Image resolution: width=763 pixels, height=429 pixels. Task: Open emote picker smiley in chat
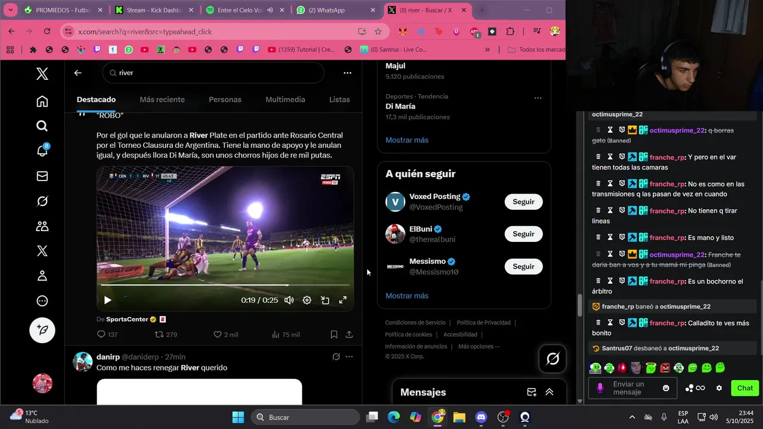pyautogui.click(x=666, y=388)
